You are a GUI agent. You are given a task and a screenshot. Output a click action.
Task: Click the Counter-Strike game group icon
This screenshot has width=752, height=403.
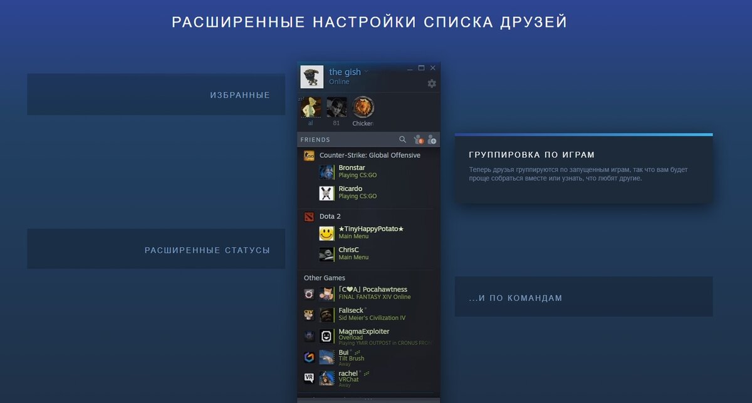pyautogui.click(x=309, y=156)
